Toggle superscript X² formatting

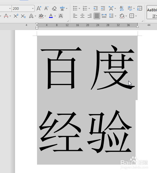click(16, 16)
